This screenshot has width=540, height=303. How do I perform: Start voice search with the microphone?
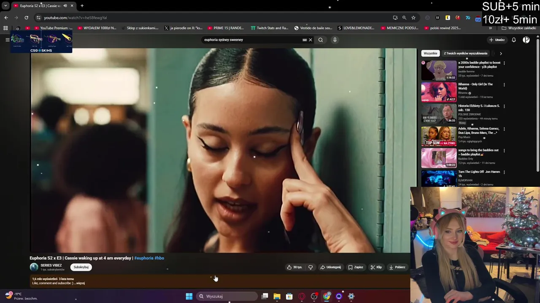[x=335, y=40]
